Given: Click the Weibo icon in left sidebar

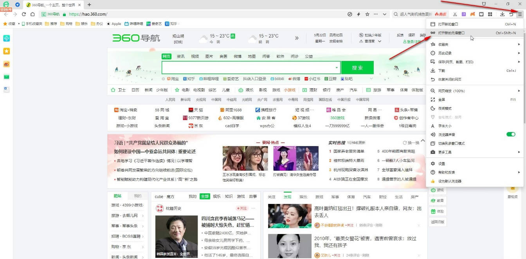Looking at the screenshot, I should point(6,64).
